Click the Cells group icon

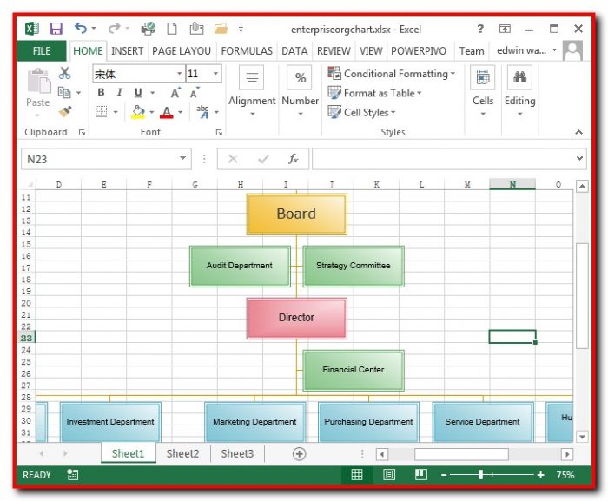[x=483, y=77]
